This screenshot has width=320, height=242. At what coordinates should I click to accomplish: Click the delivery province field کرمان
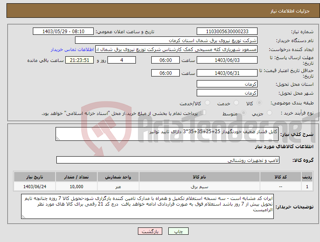click(227, 84)
